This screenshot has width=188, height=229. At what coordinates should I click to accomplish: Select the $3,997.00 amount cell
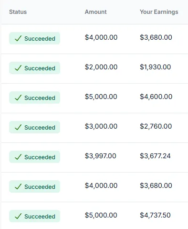pos(100,156)
